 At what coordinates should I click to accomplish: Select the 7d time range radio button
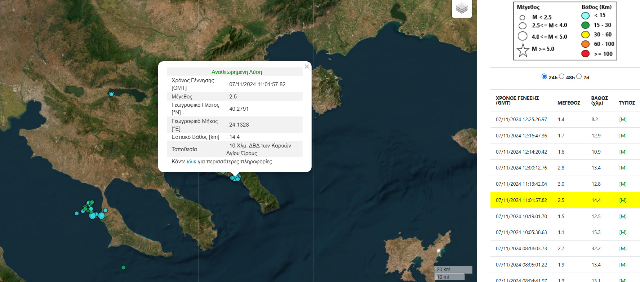click(579, 76)
